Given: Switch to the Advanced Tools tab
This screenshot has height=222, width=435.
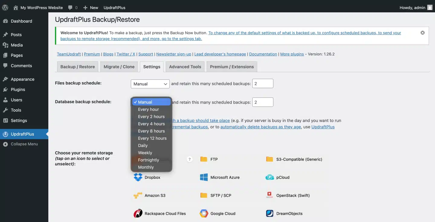Looking at the screenshot, I should click(185, 67).
